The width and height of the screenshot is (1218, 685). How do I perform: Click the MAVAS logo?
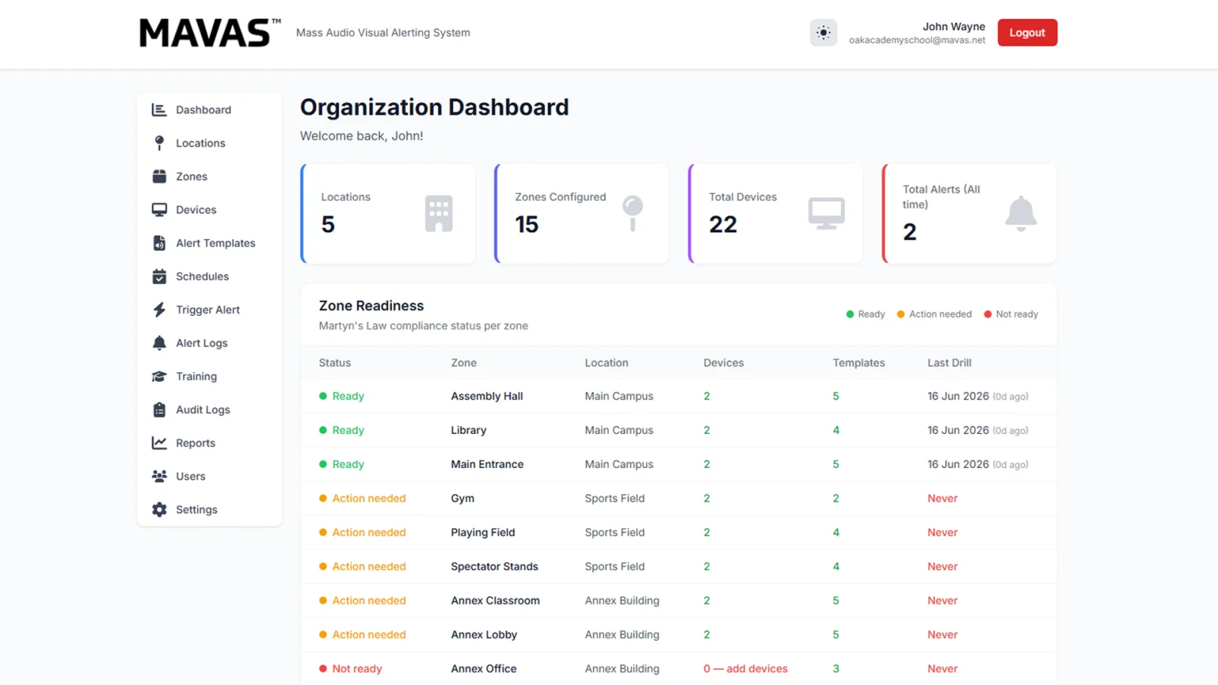pyautogui.click(x=209, y=33)
